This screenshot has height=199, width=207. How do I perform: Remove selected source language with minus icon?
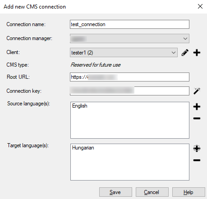click(197, 118)
